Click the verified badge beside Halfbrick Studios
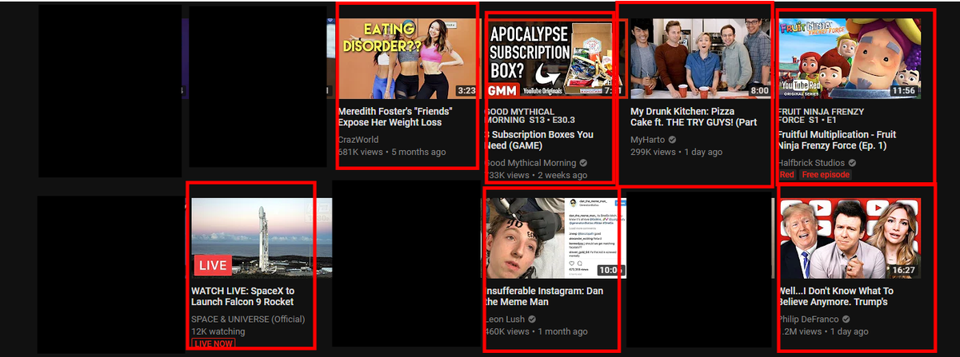The width and height of the screenshot is (960, 357). (851, 163)
